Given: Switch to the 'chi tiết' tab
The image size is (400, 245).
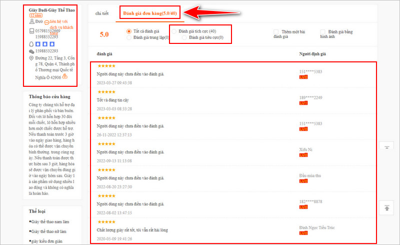Looking at the screenshot, I should tap(102, 13).
